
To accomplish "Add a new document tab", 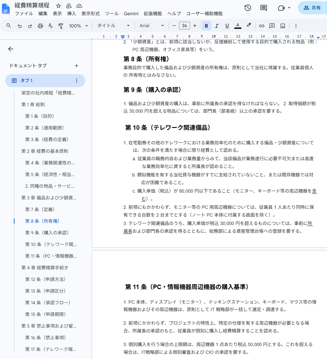I will pyautogui.click(x=77, y=66).
